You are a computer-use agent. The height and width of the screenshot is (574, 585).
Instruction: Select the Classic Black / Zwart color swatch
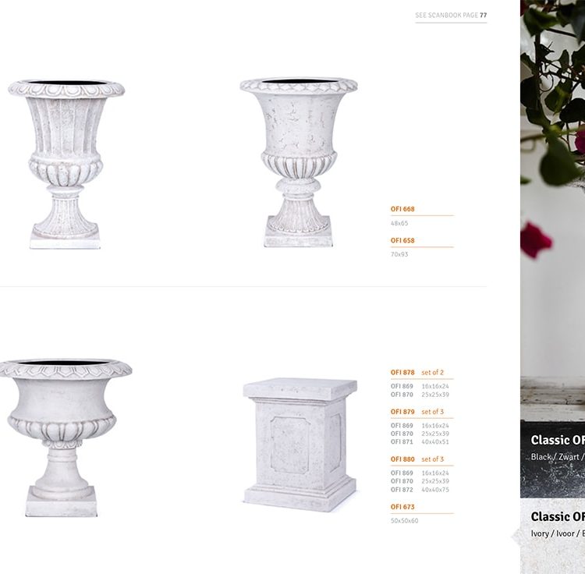click(552, 460)
